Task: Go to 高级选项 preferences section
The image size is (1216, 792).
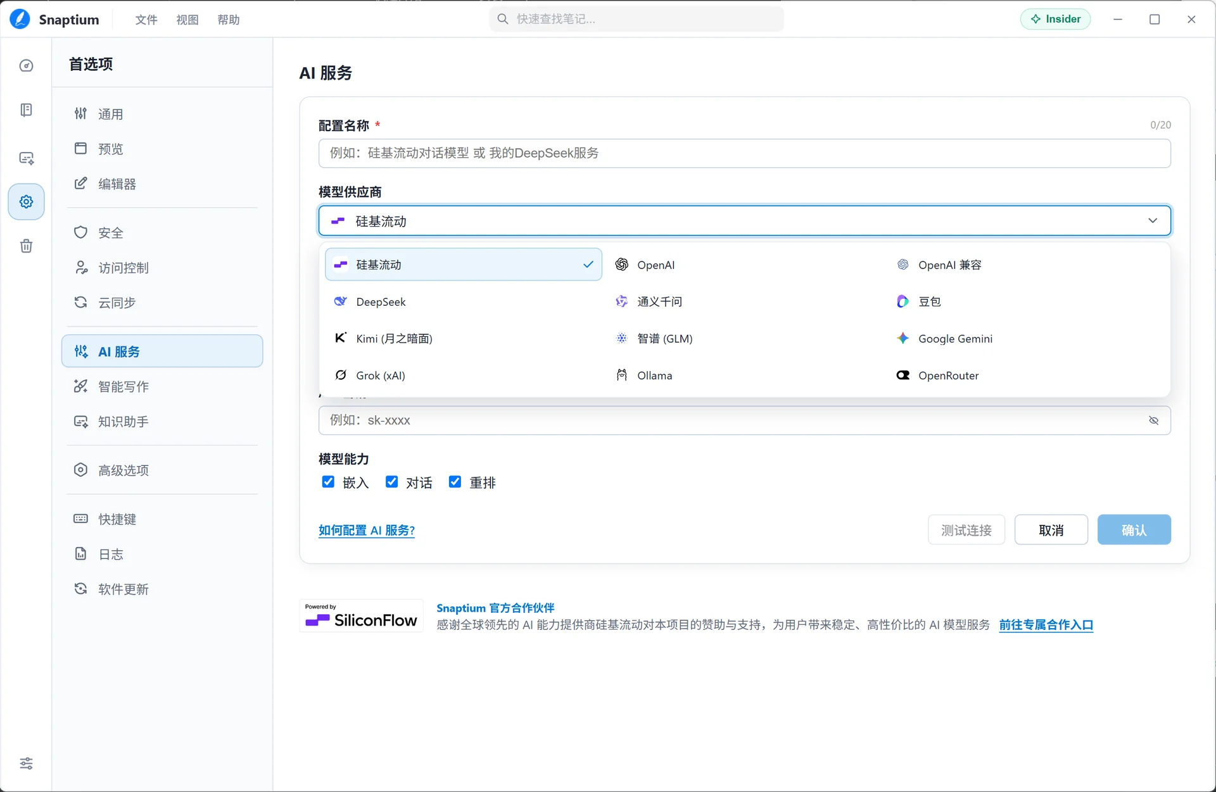Action: coord(162,470)
